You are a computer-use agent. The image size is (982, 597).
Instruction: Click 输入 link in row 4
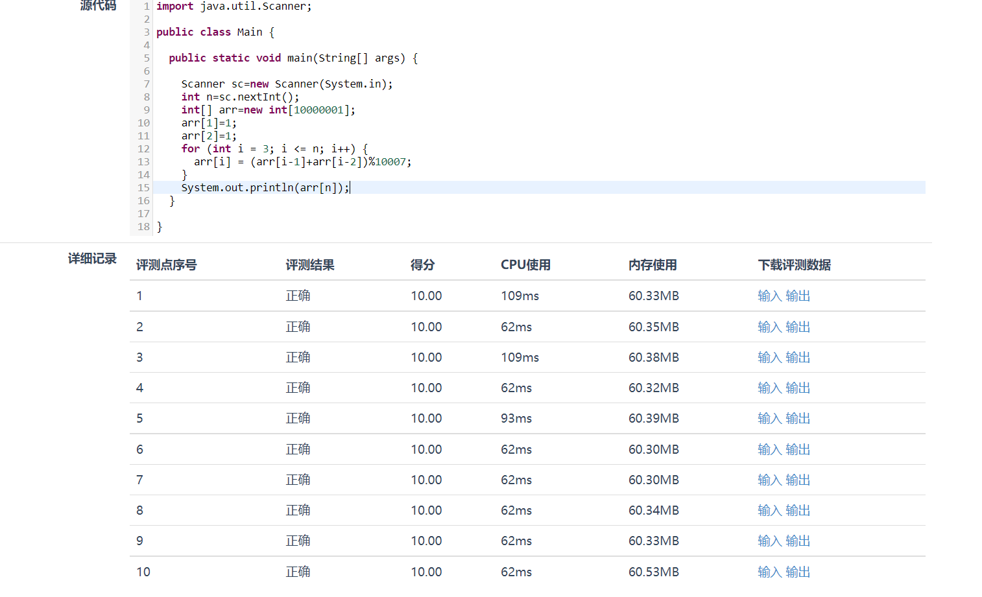pos(769,388)
